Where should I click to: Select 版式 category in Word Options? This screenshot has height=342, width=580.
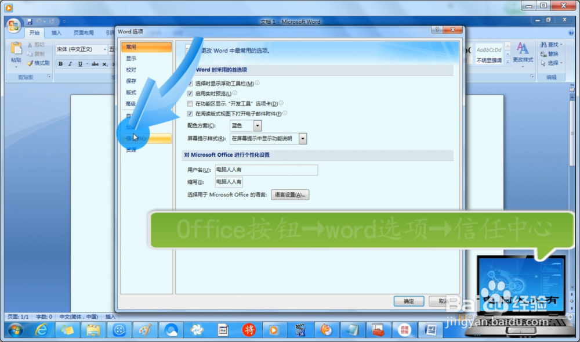coord(147,92)
